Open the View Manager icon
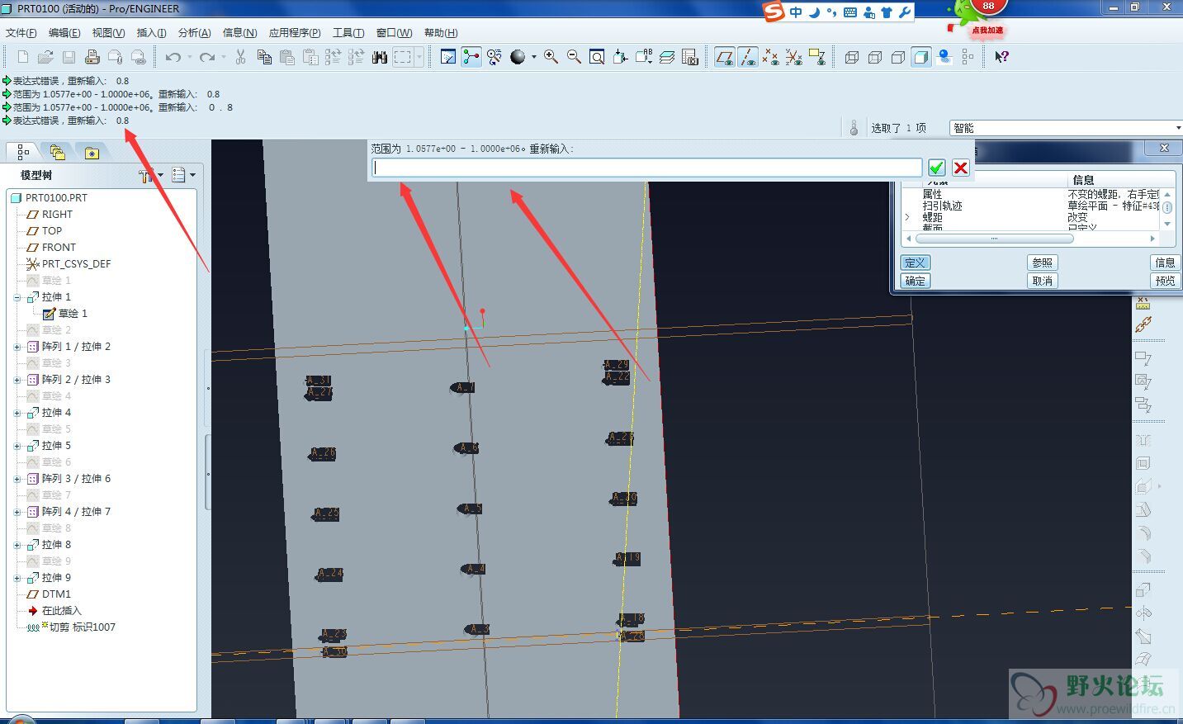The image size is (1183, 724). click(x=690, y=57)
